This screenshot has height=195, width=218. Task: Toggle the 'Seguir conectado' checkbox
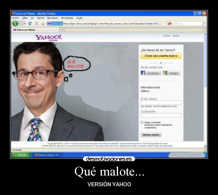coord(142,123)
